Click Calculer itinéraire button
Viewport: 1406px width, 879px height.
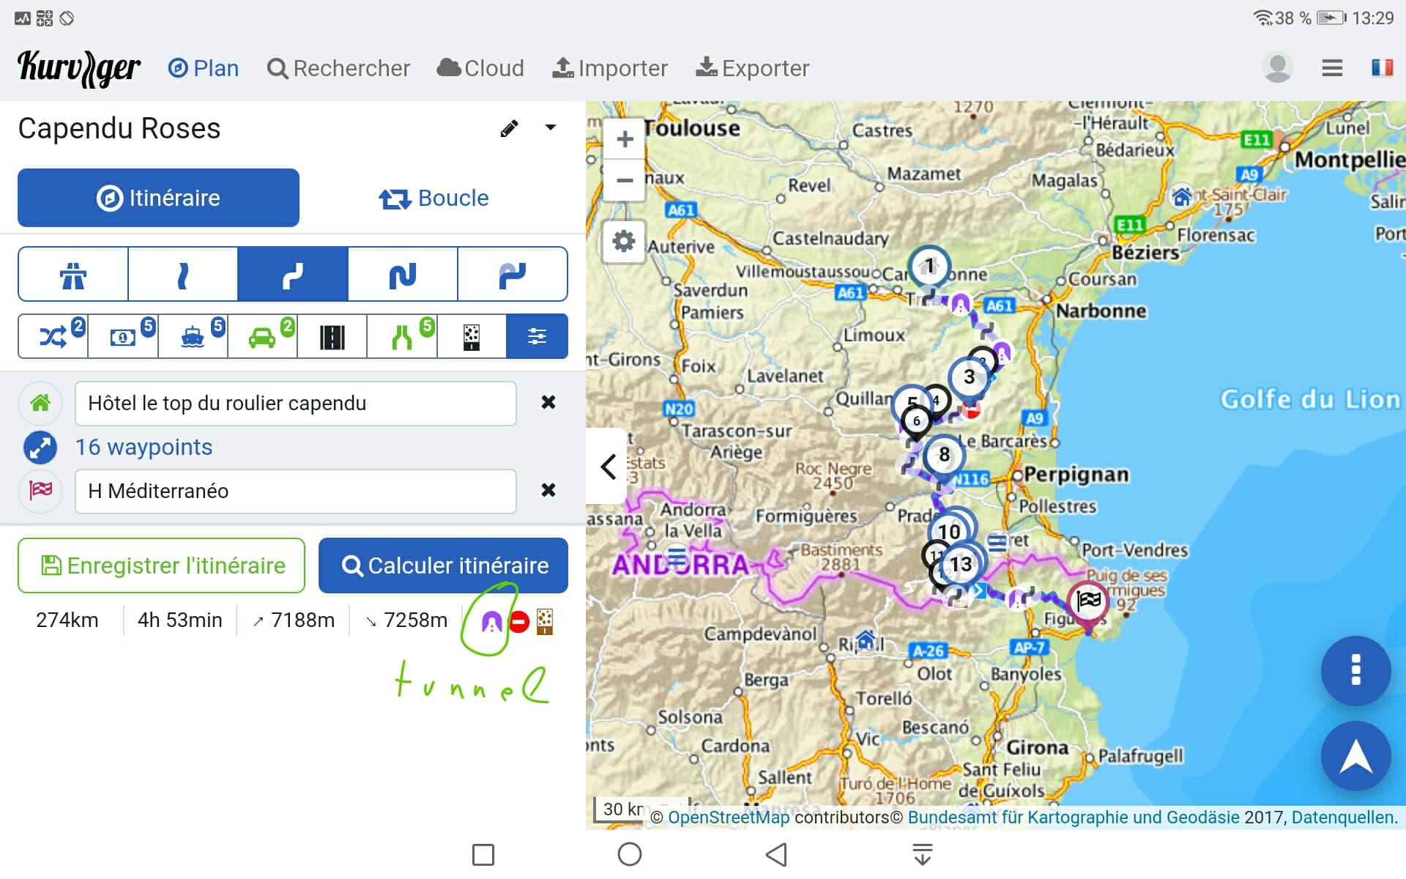point(443,565)
